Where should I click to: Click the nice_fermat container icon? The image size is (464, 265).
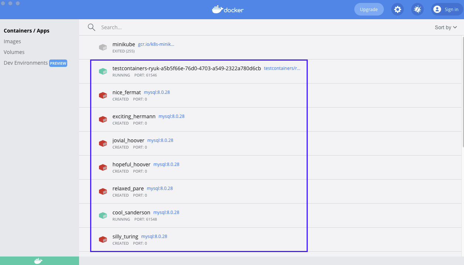coord(103,95)
